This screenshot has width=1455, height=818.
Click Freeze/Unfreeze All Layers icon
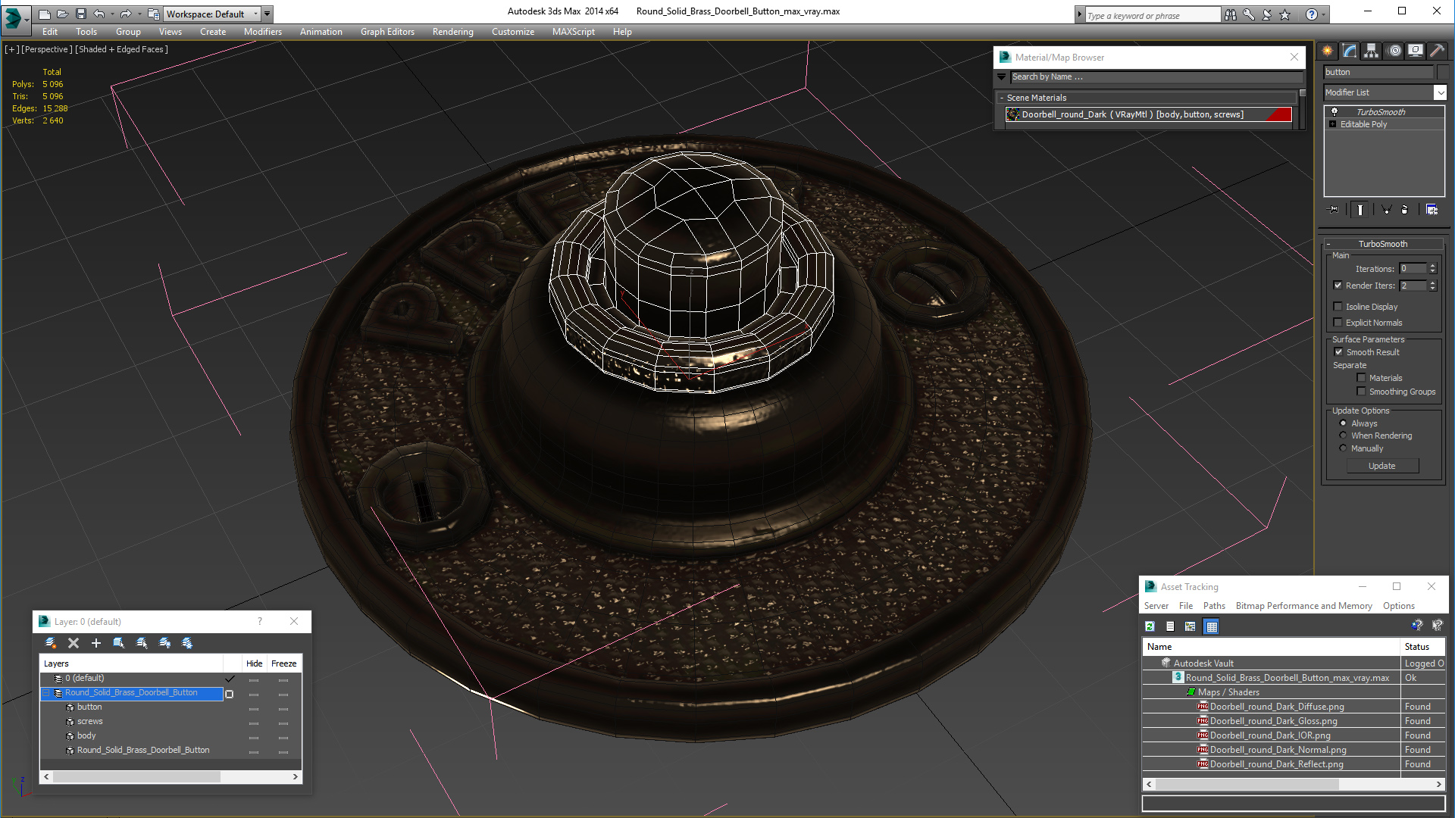[187, 643]
